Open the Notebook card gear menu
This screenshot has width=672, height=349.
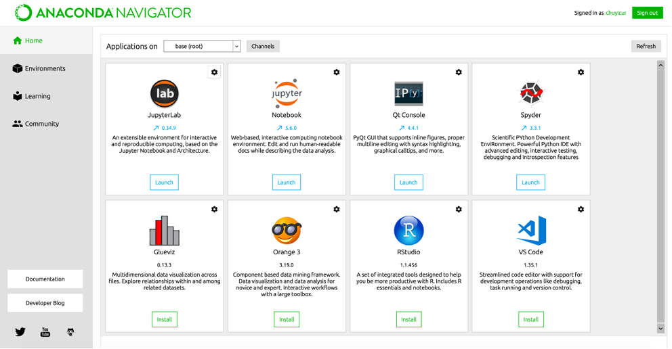pos(337,72)
